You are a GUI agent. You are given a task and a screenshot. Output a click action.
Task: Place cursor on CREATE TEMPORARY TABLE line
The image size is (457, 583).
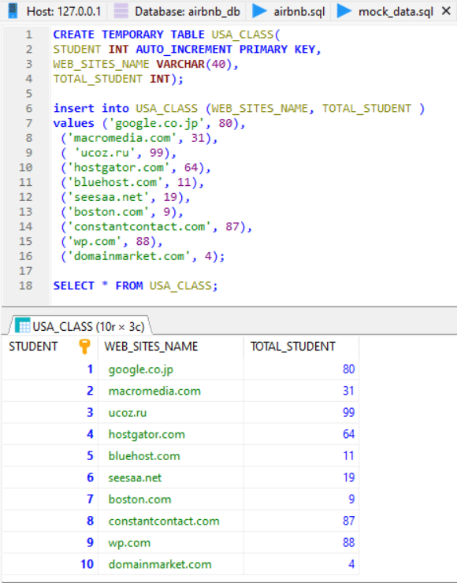point(166,35)
